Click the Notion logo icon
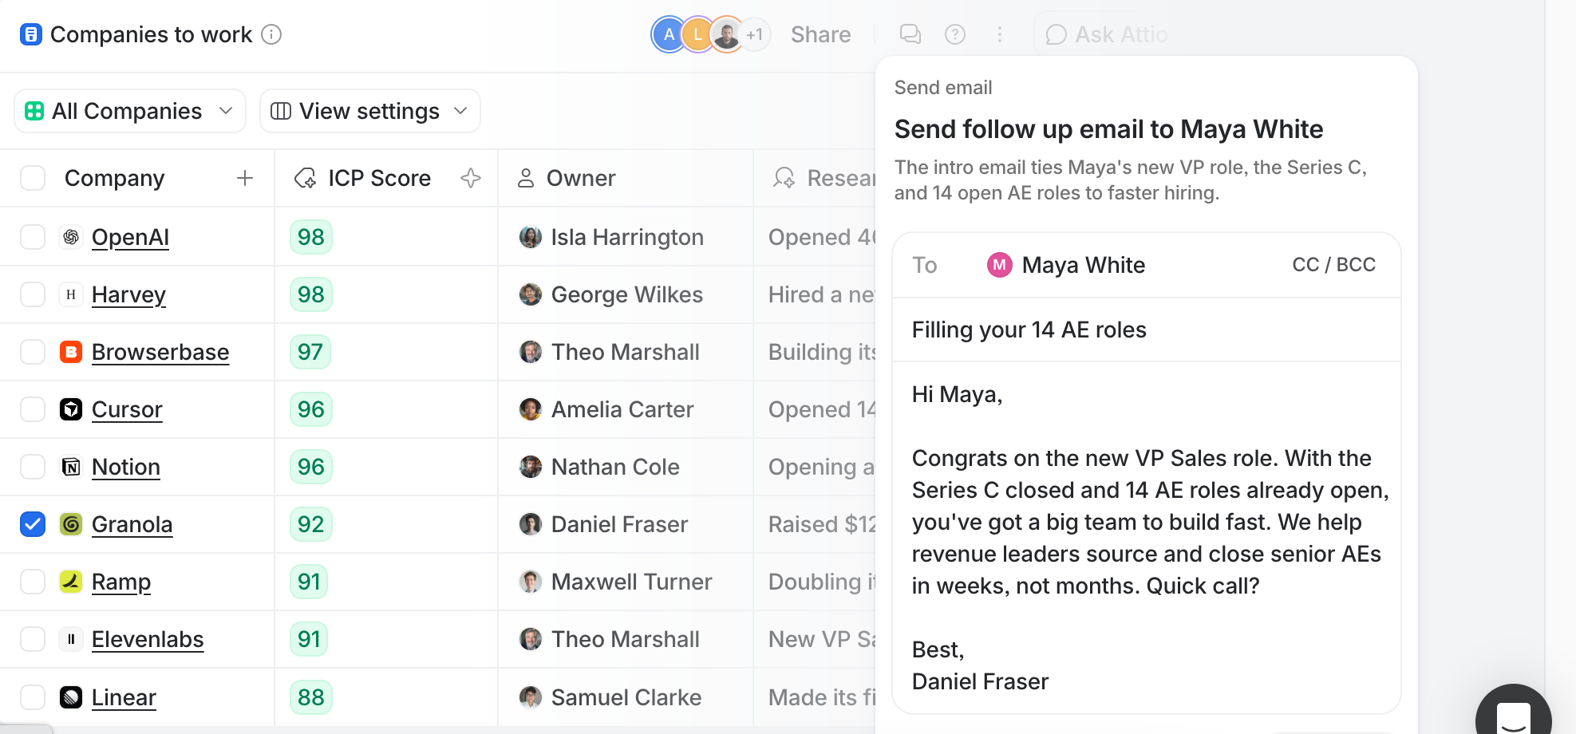This screenshot has width=1576, height=734. [x=71, y=467]
